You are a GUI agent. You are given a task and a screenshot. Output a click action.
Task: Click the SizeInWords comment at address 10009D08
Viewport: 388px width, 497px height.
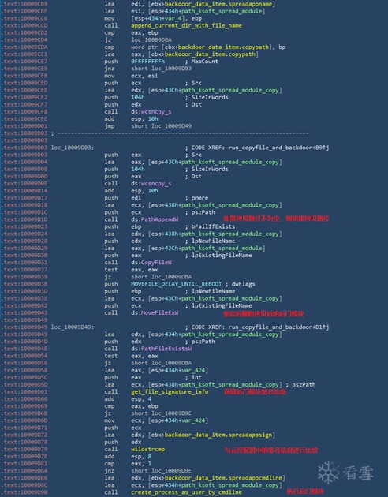coord(210,170)
